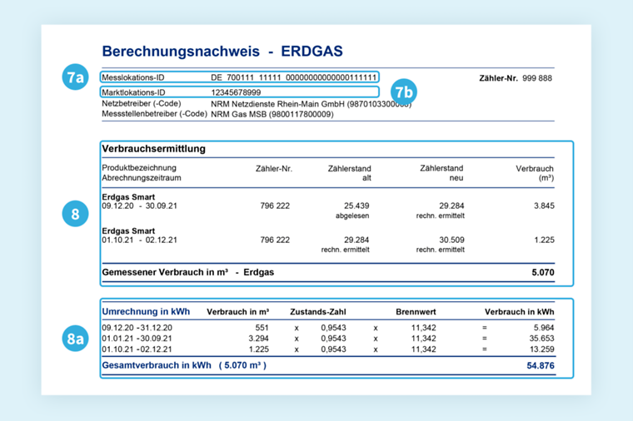Click total "5.070" in Gemessener Verbrauch row
Image resolution: width=633 pixels, height=421 pixels.
(543, 273)
